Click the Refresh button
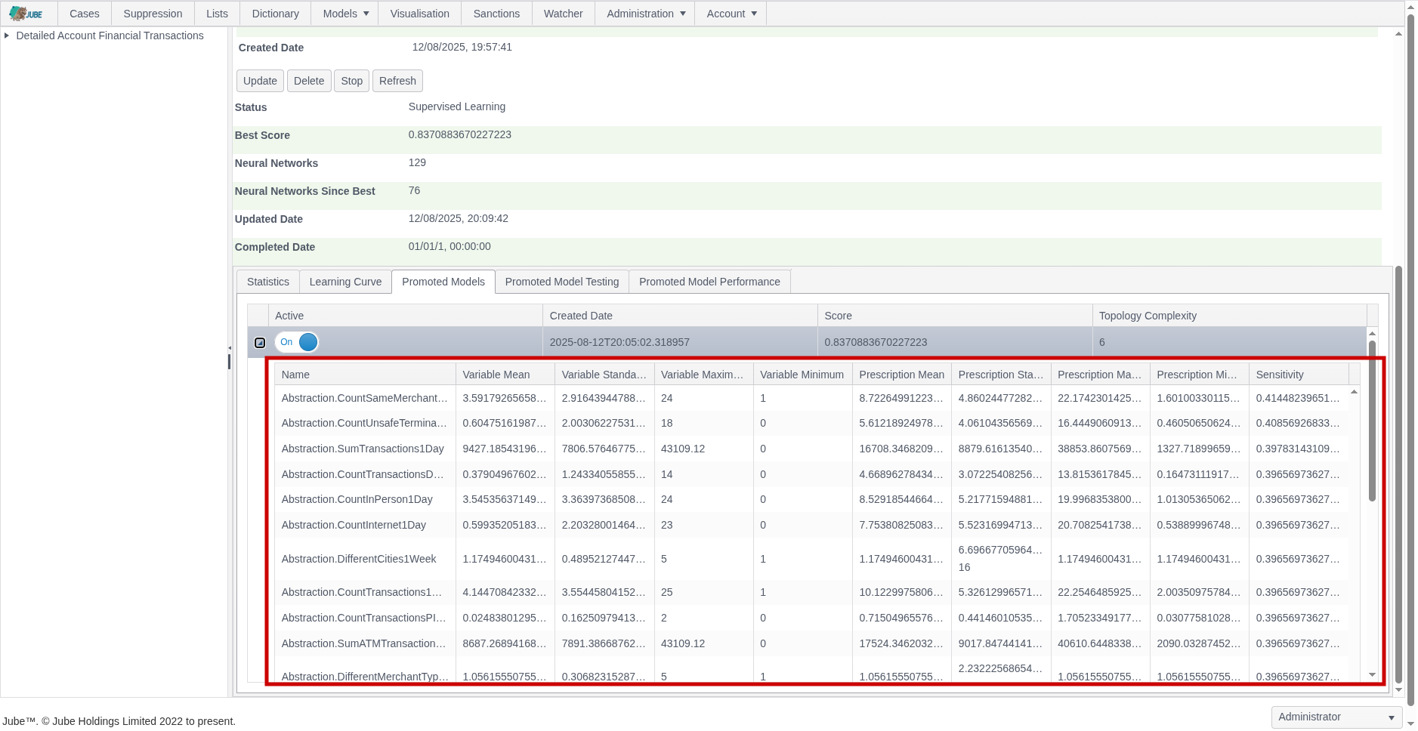1418x731 pixels. (397, 81)
